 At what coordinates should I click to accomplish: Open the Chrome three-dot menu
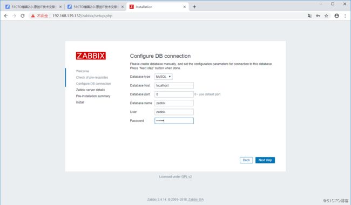(x=345, y=16)
